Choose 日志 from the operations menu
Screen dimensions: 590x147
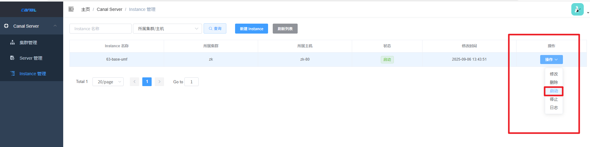[554, 108]
